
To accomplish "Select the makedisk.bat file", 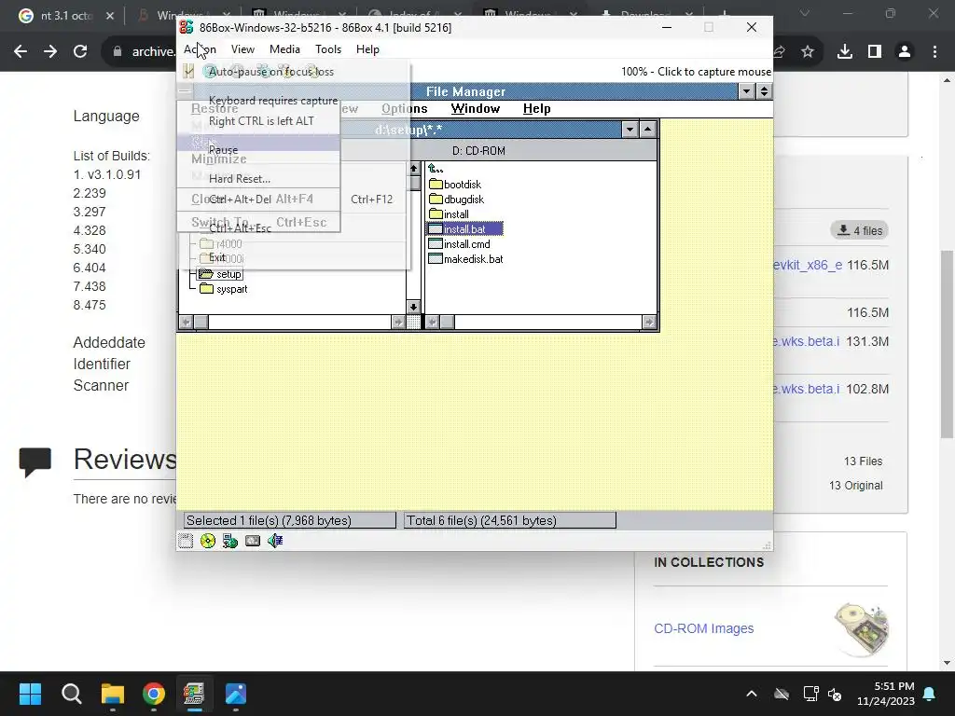I will click(466, 259).
